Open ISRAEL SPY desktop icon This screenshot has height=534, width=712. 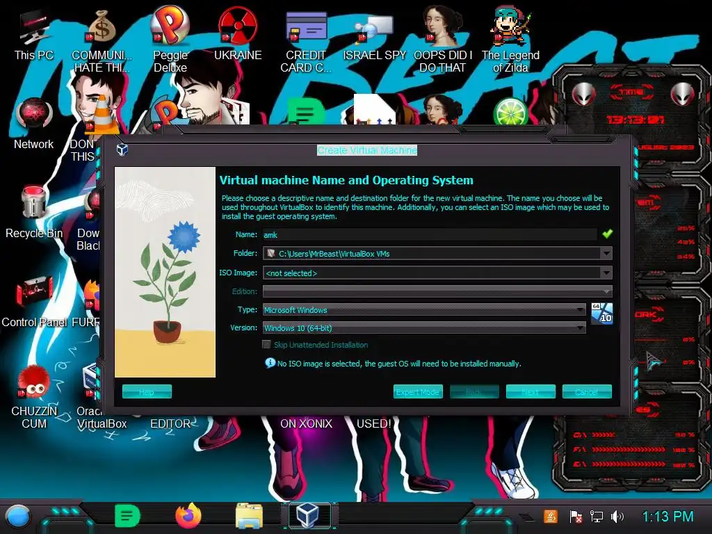tap(374, 36)
